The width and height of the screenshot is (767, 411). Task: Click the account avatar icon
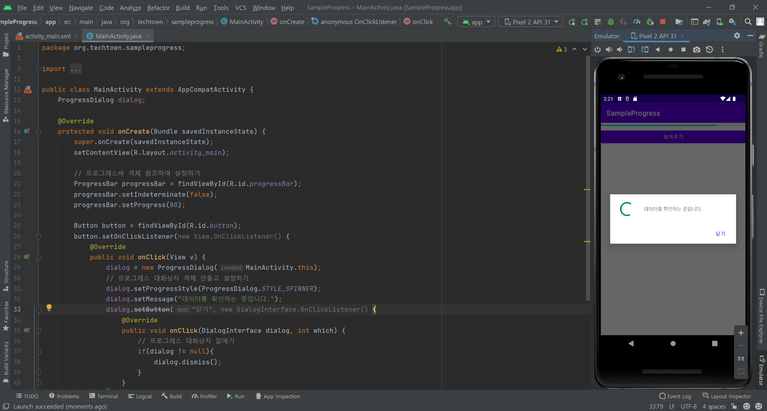760,22
